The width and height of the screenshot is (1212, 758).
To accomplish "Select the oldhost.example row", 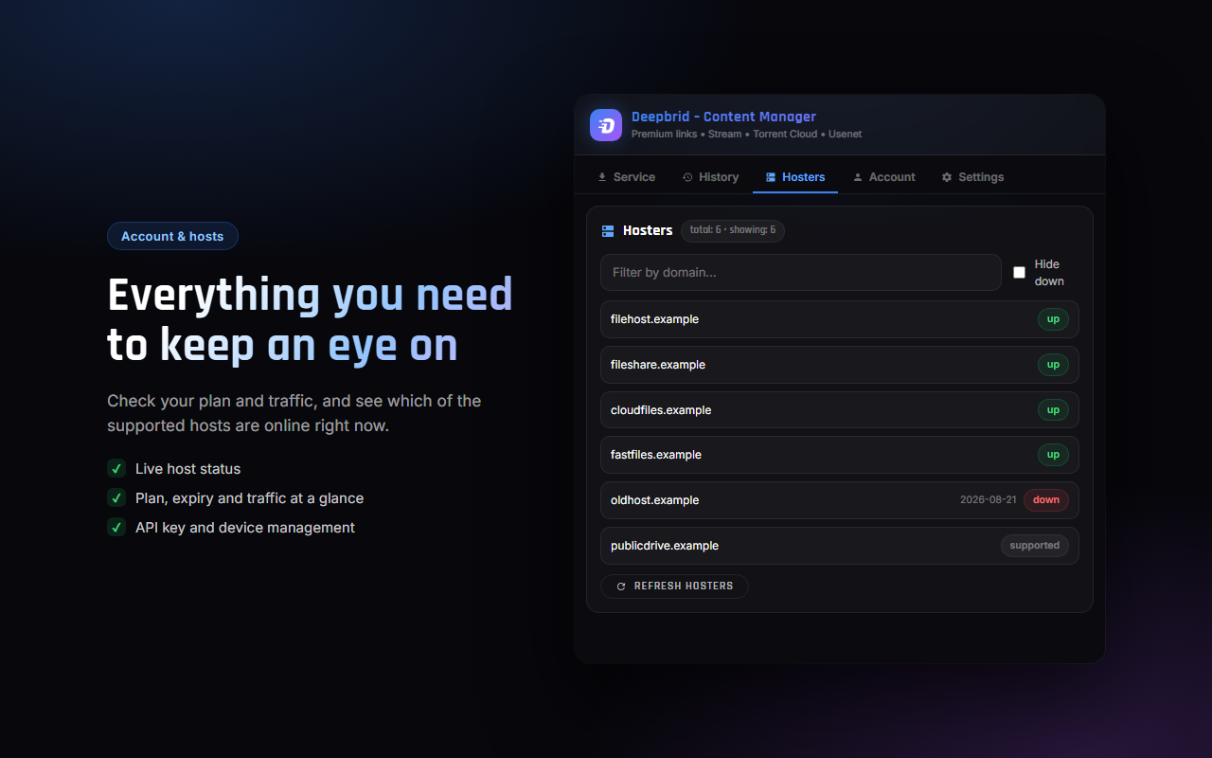I will (x=840, y=500).
